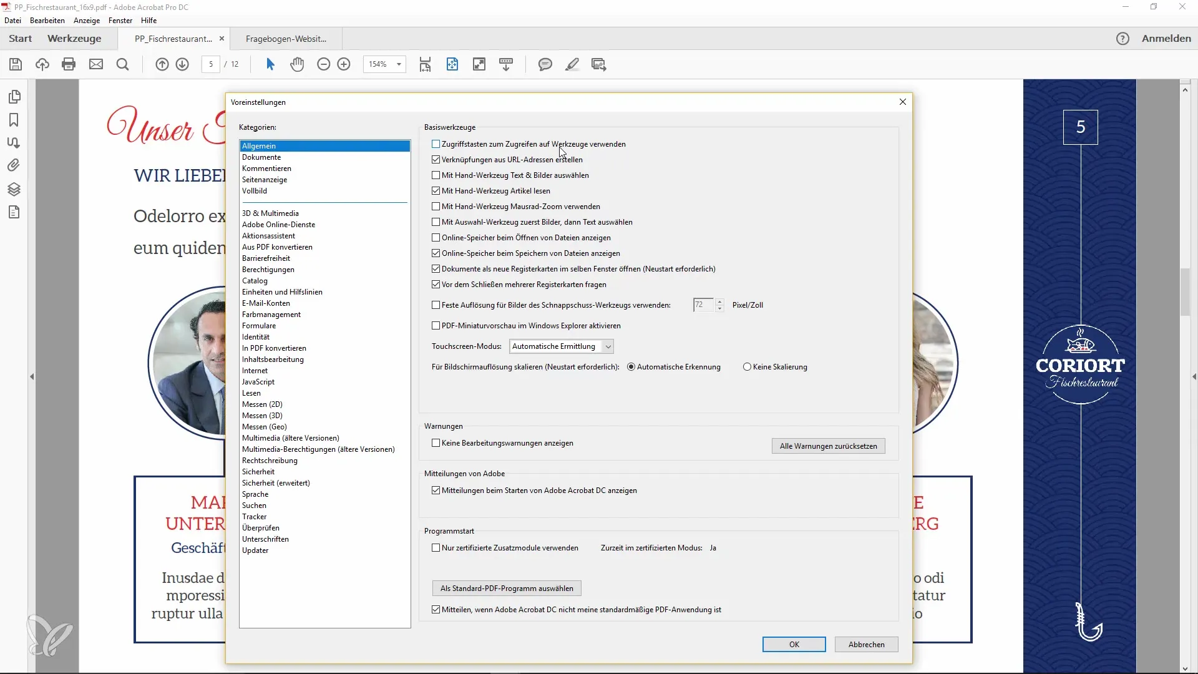
Task: Open the Bearbeiten menu
Action: [x=47, y=21]
